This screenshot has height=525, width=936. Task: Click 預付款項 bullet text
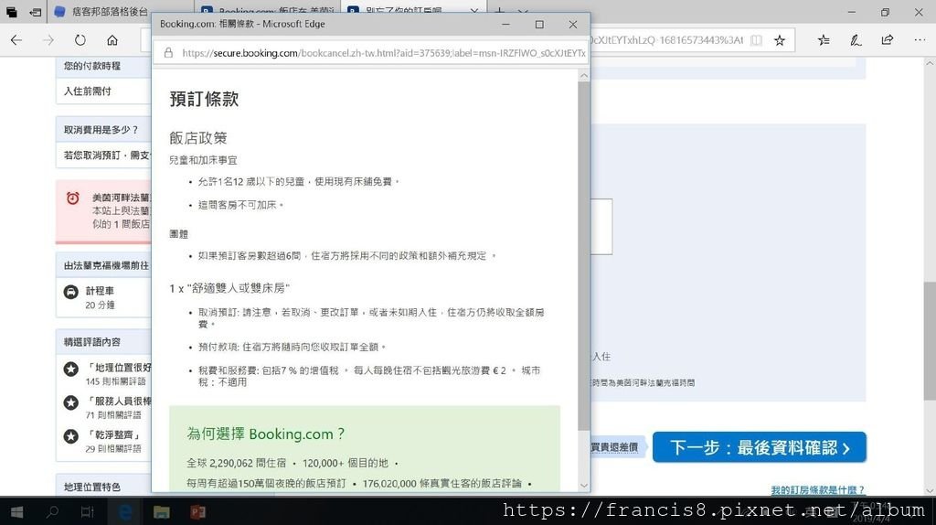click(292, 347)
